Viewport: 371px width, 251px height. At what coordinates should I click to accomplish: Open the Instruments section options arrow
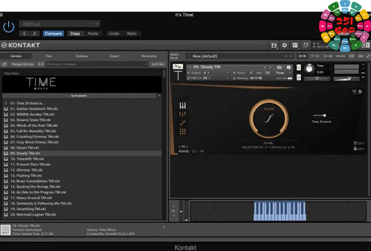tap(159, 96)
